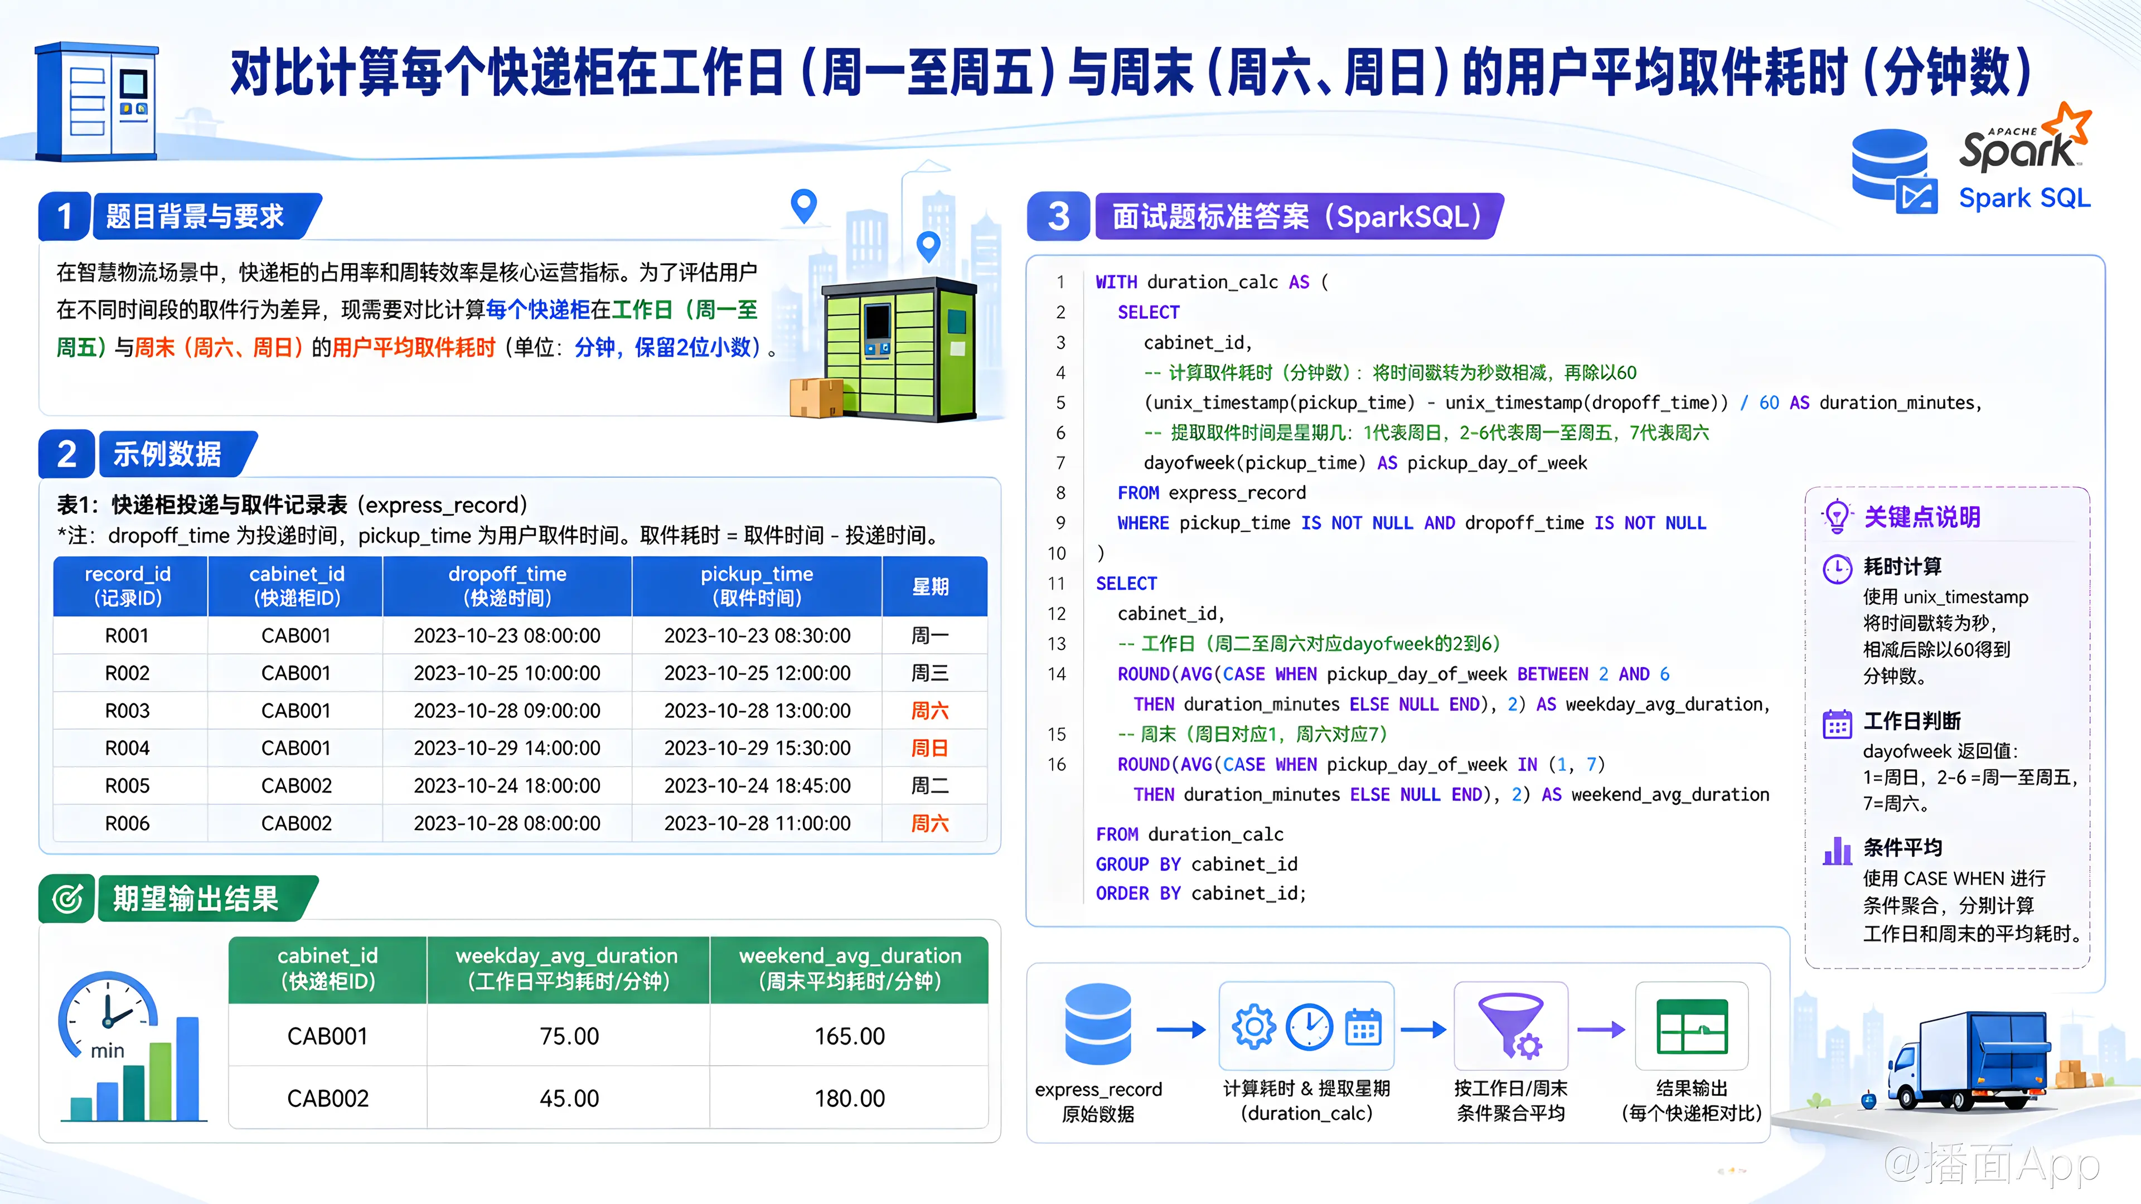Click the gear icon in duration_calc step

[x=1254, y=1027]
